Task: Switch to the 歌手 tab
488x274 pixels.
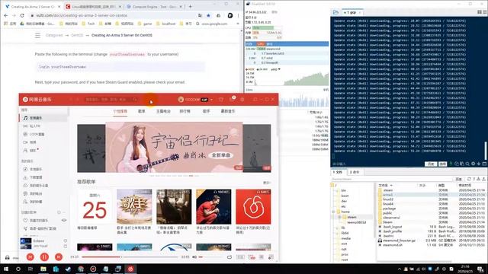Action: point(207,111)
